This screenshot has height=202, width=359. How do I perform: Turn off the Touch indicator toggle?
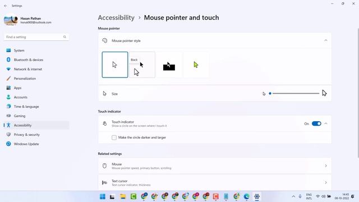click(316, 123)
